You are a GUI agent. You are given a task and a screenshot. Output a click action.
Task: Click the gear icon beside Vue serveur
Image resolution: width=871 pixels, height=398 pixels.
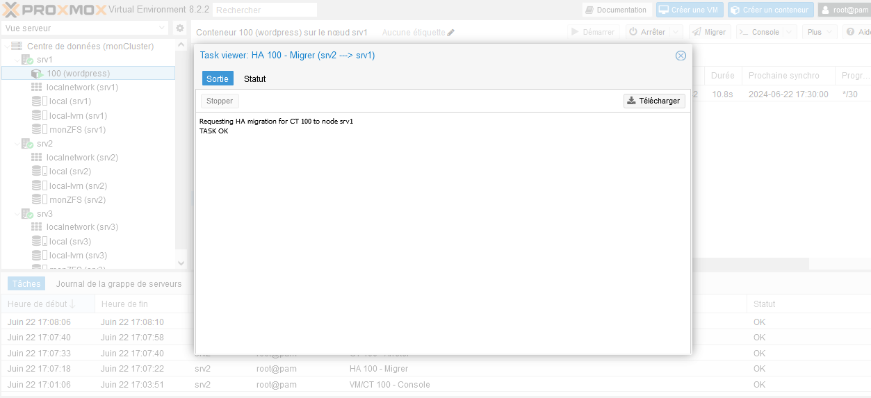pos(179,28)
